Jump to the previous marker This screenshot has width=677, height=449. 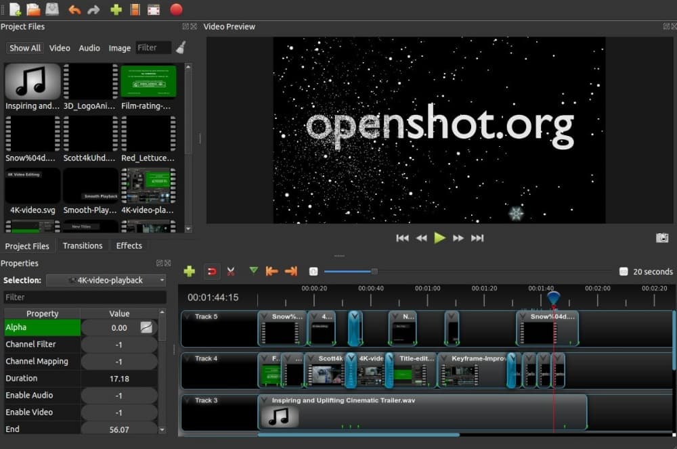tap(271, 271)
